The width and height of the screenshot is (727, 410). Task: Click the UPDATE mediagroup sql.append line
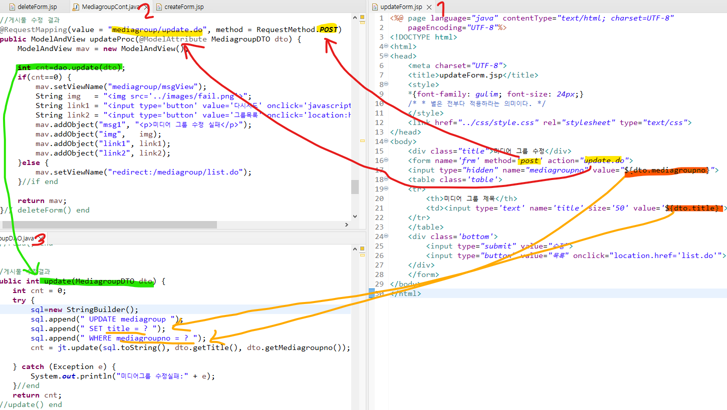(107, 319)
